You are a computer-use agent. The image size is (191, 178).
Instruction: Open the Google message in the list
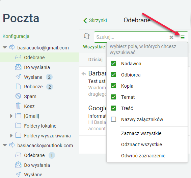click(x=93, y=118)
